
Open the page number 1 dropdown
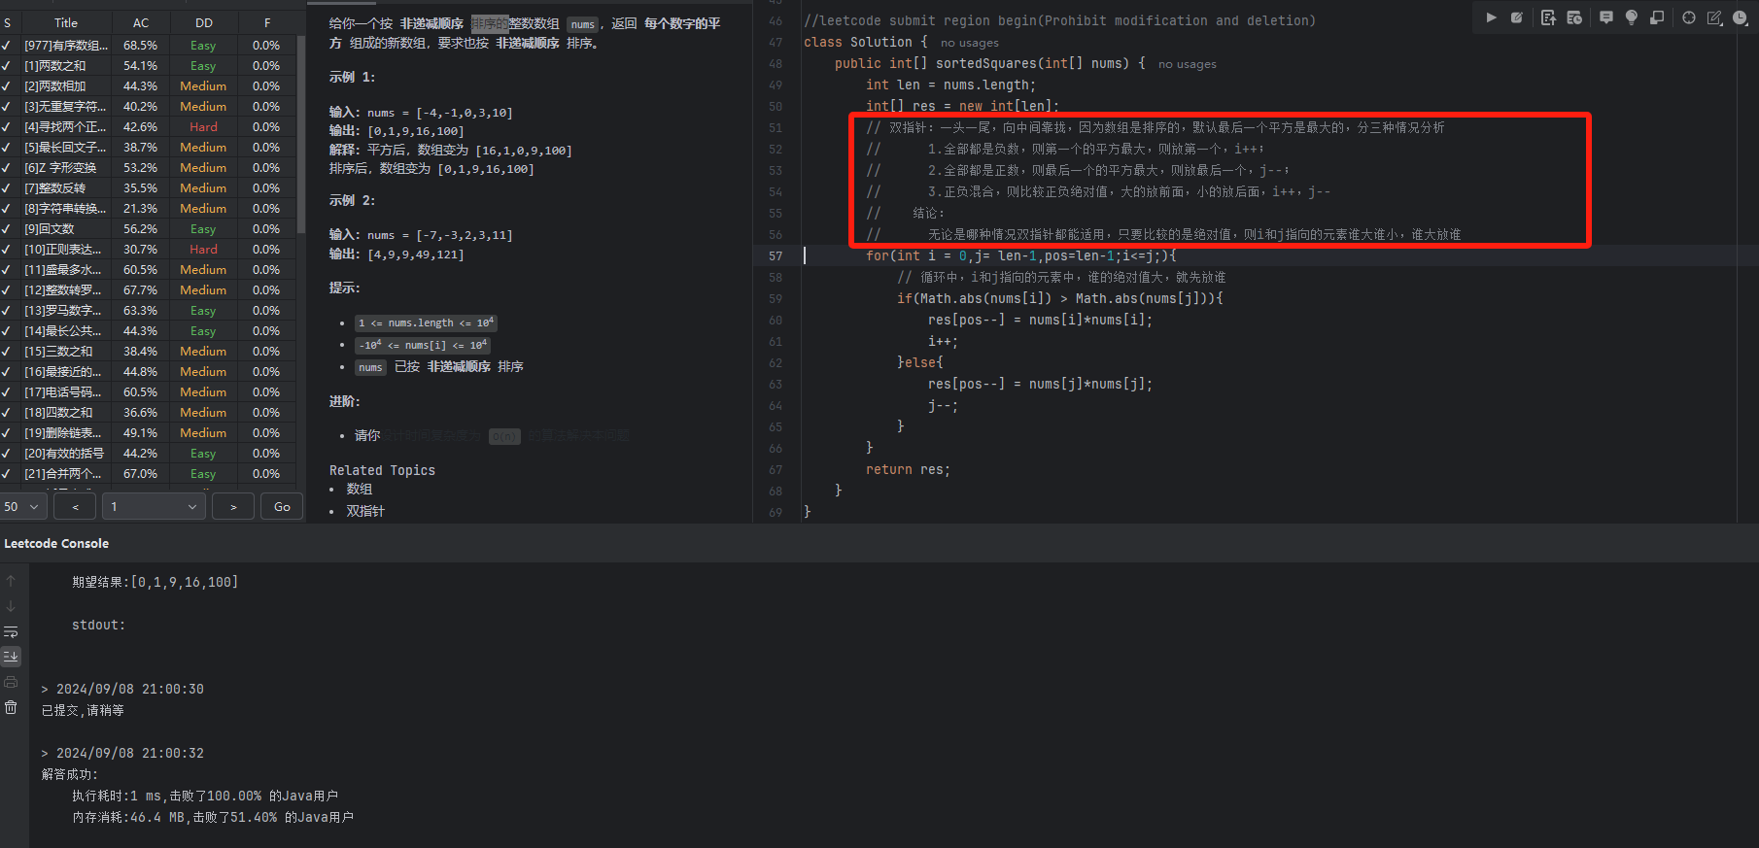click(x=154, y=506)
